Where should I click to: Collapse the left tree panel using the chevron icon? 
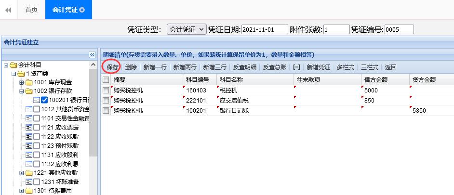tap(93, 55)
